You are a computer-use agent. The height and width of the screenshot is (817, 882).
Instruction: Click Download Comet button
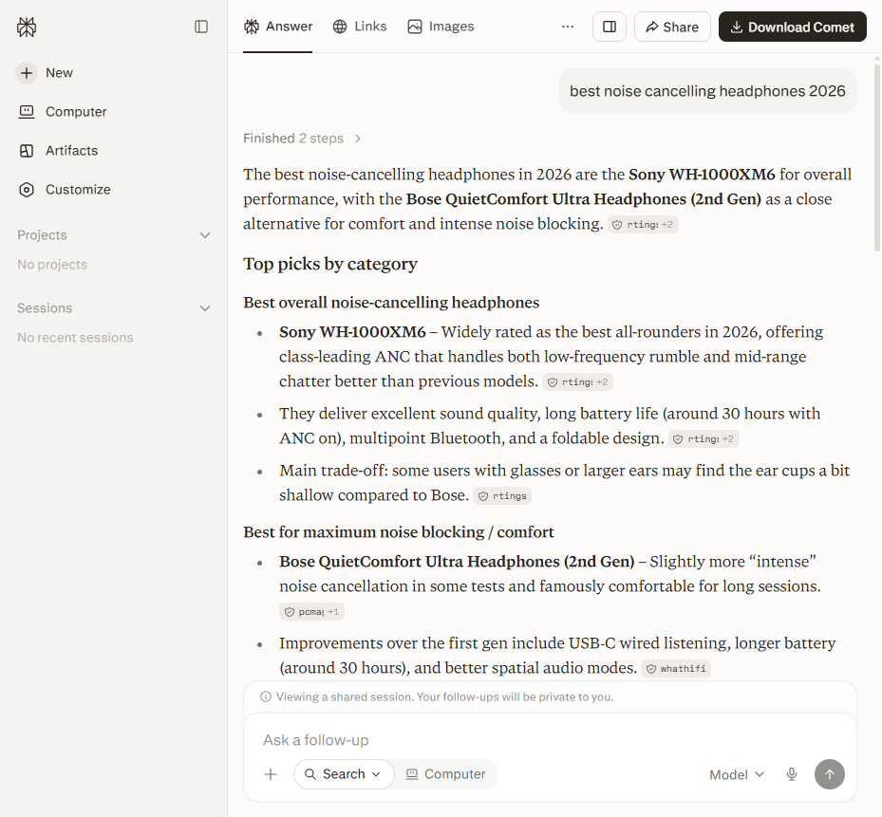(x=792, y=27)
